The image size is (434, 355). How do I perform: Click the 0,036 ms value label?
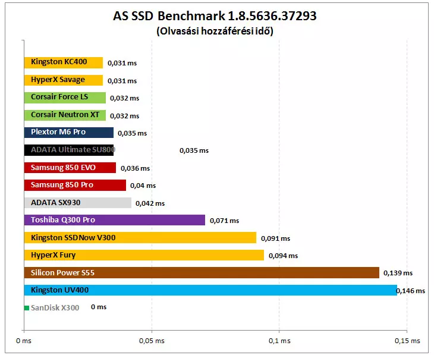click(135, 168)
